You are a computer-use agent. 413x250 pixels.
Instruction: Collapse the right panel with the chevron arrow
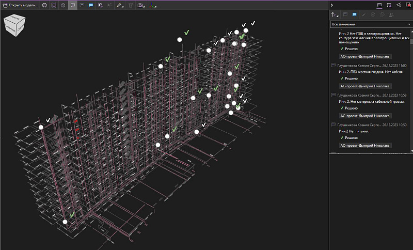[332, 5]
